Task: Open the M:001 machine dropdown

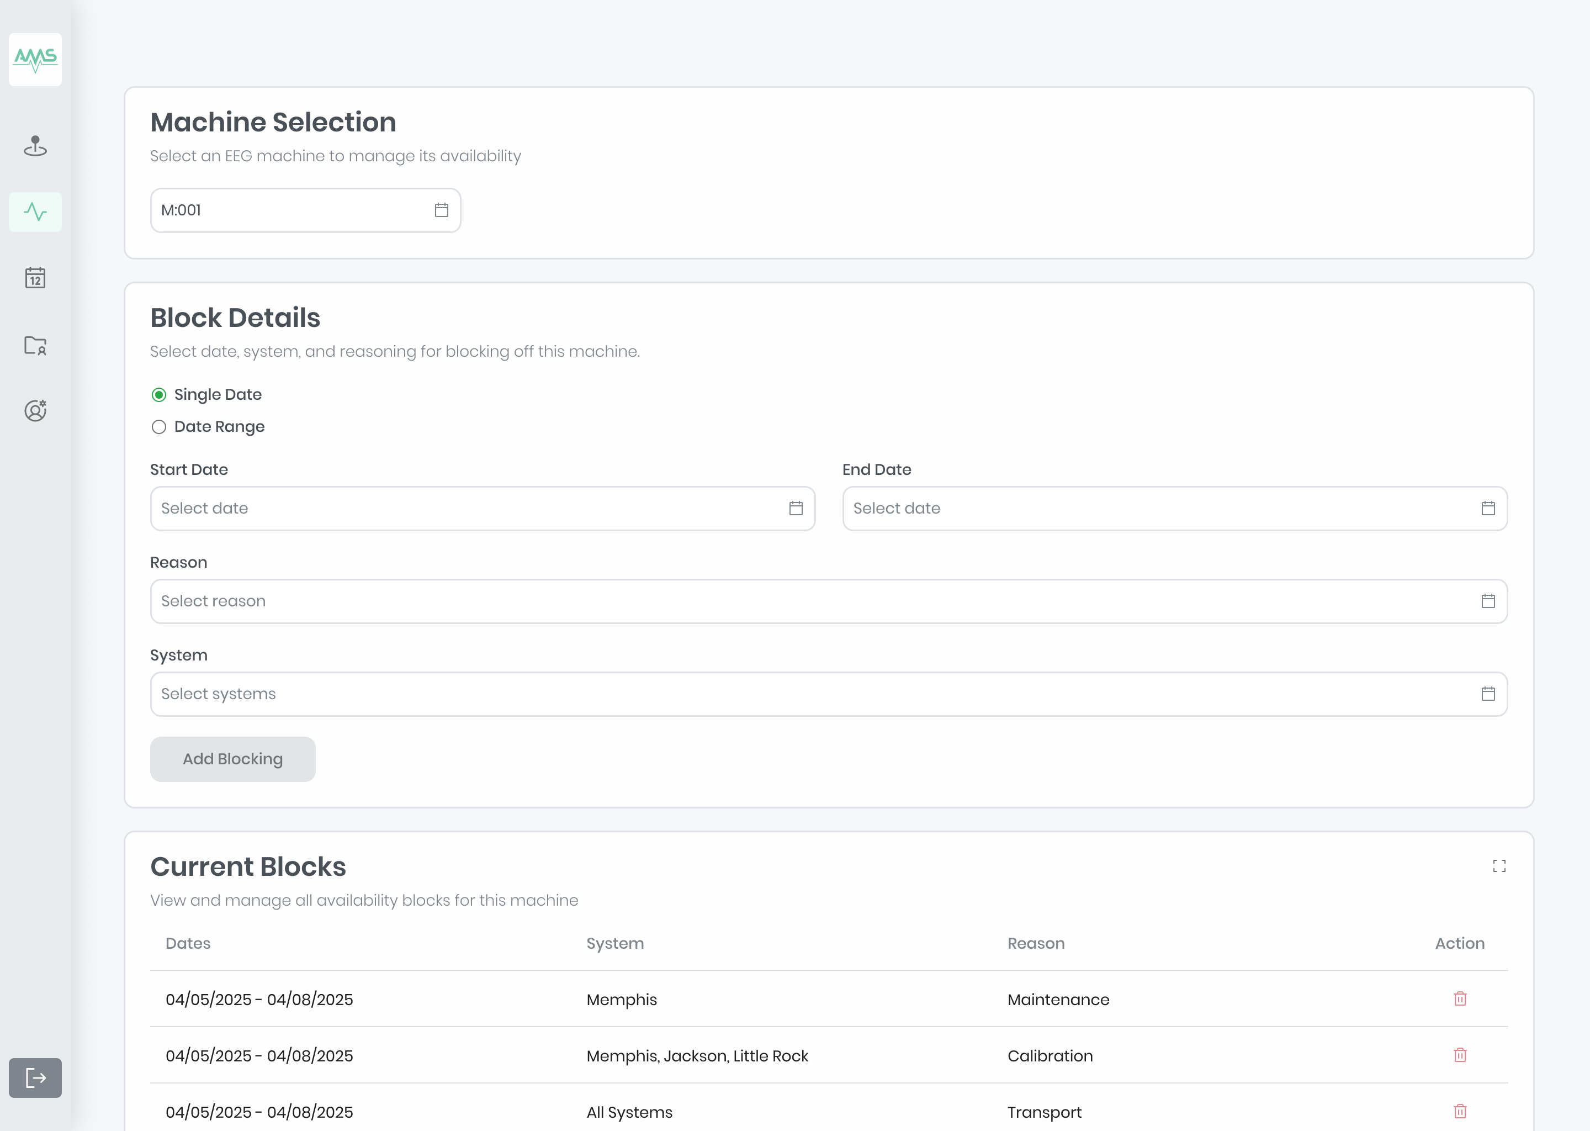Action: [305, 210]
